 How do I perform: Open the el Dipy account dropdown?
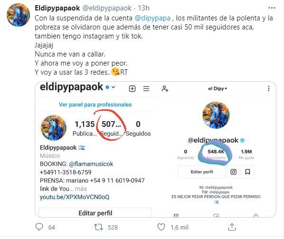[218, 88]
